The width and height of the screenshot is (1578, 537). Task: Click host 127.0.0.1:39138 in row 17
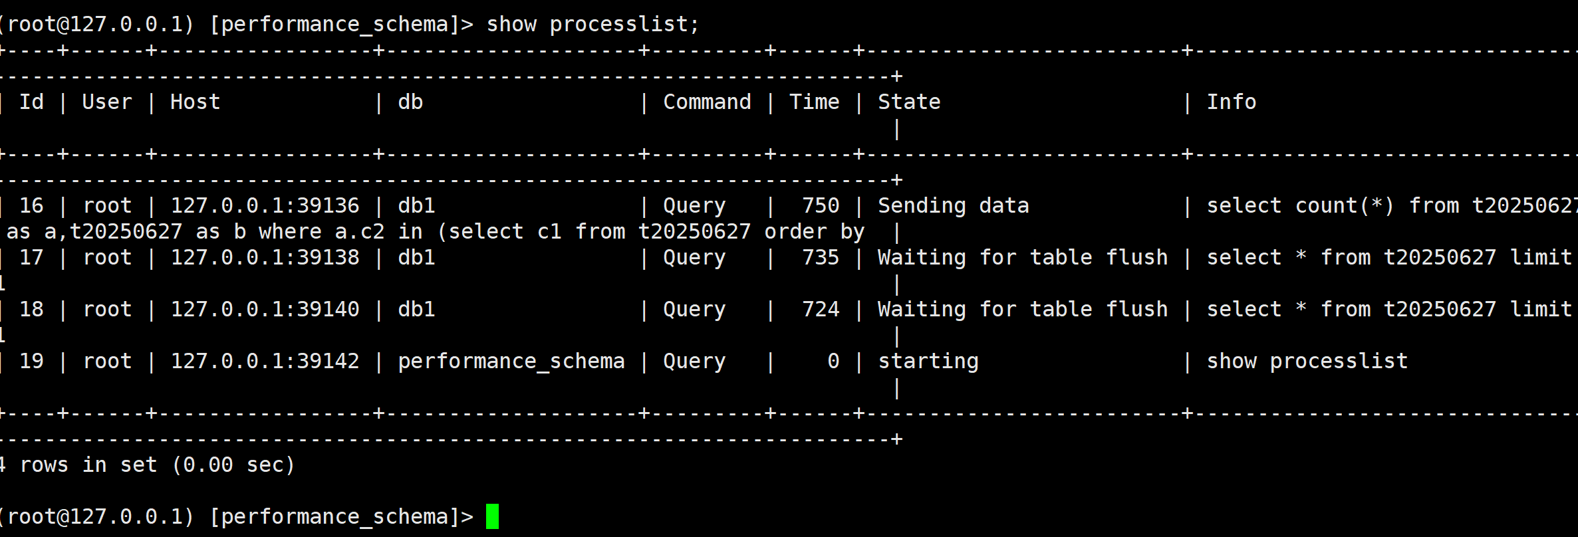[265, 257]
